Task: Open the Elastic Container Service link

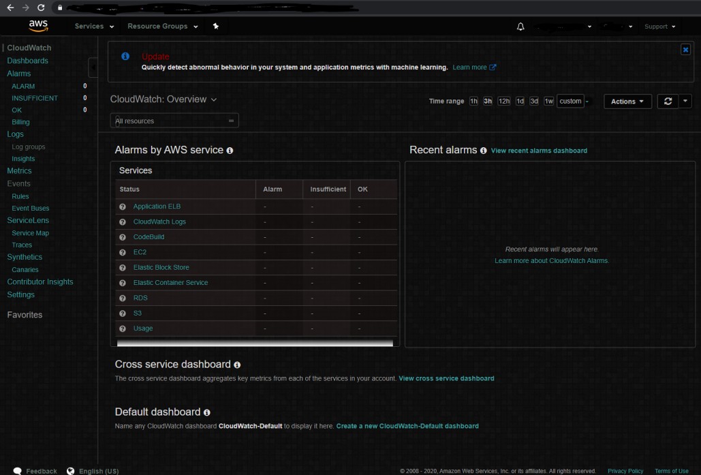Action: pos(170,283)
